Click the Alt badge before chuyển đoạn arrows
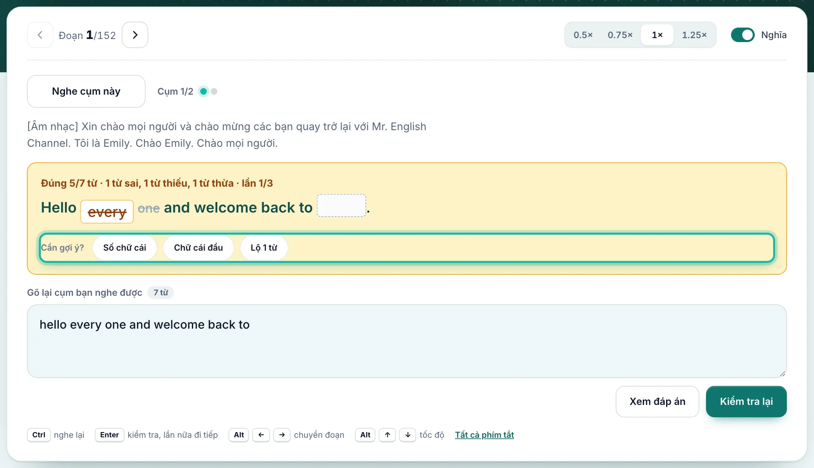Screen dimensions: 814x468 point(239,435)
